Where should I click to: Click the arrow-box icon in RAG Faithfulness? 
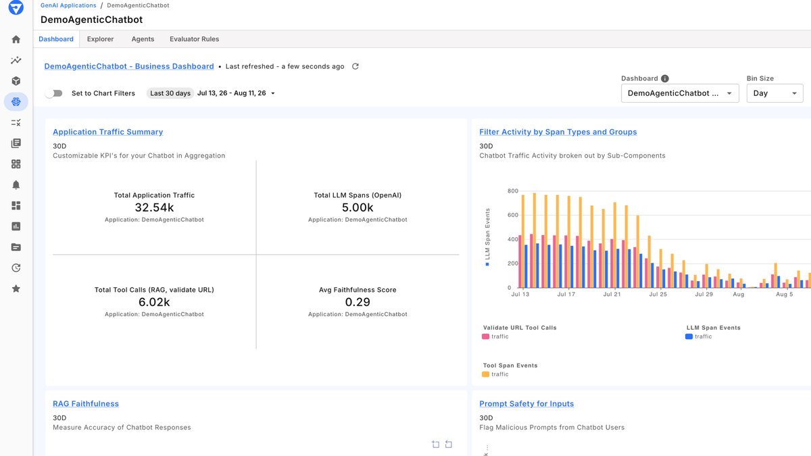pos(448,444)
